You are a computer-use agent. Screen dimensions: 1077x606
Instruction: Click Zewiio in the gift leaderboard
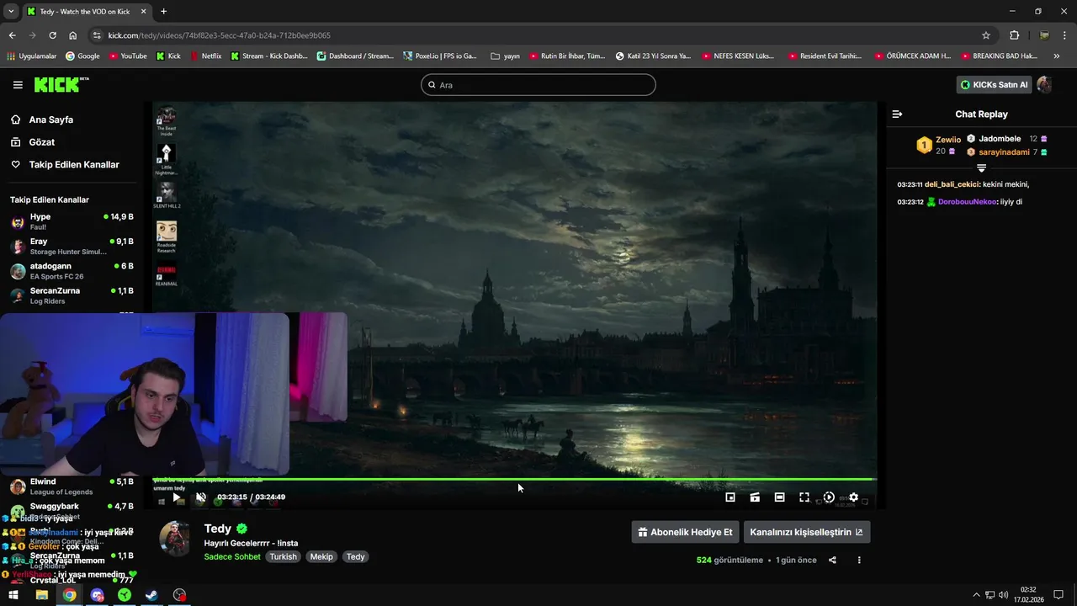coord(947,140)
